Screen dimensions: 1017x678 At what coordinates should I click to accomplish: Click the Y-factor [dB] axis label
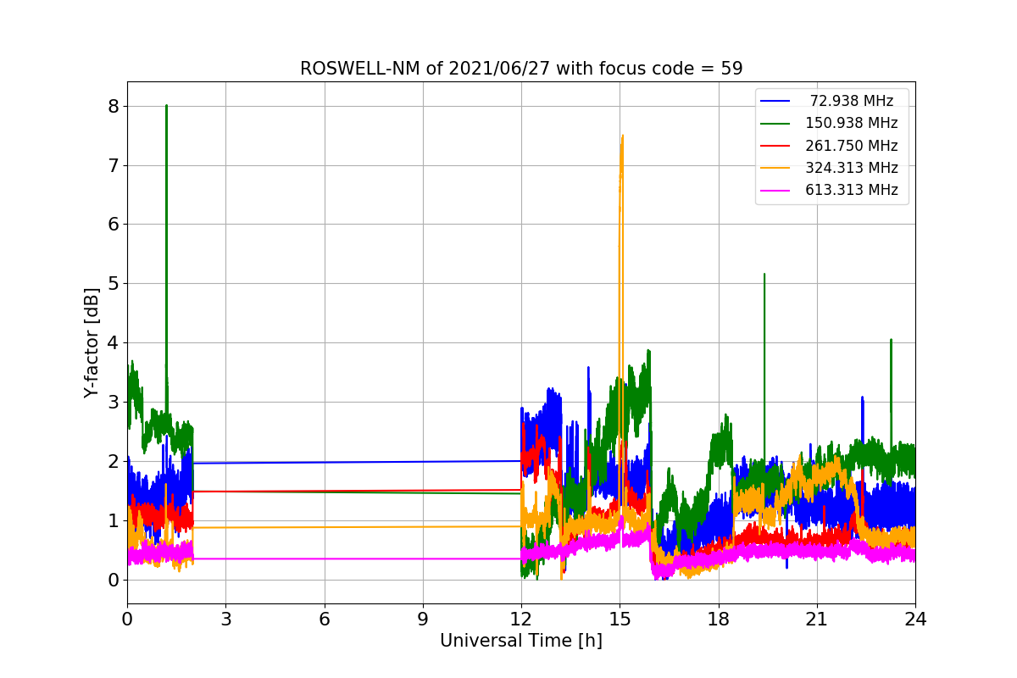(x=92, y=343)
